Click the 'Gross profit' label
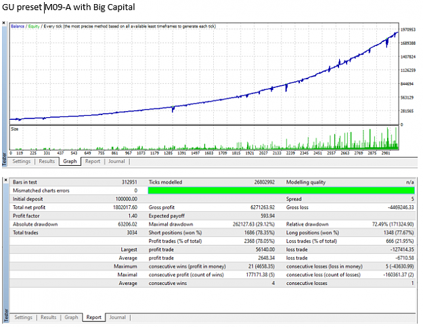Screen dimensions: 423x327 click(x=162, y=207)
